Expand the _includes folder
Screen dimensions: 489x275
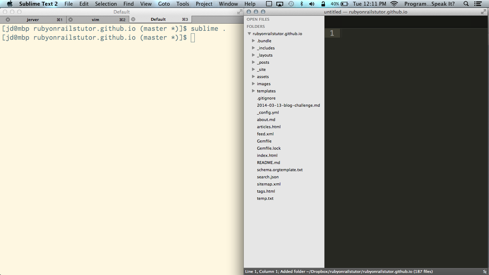253,48
